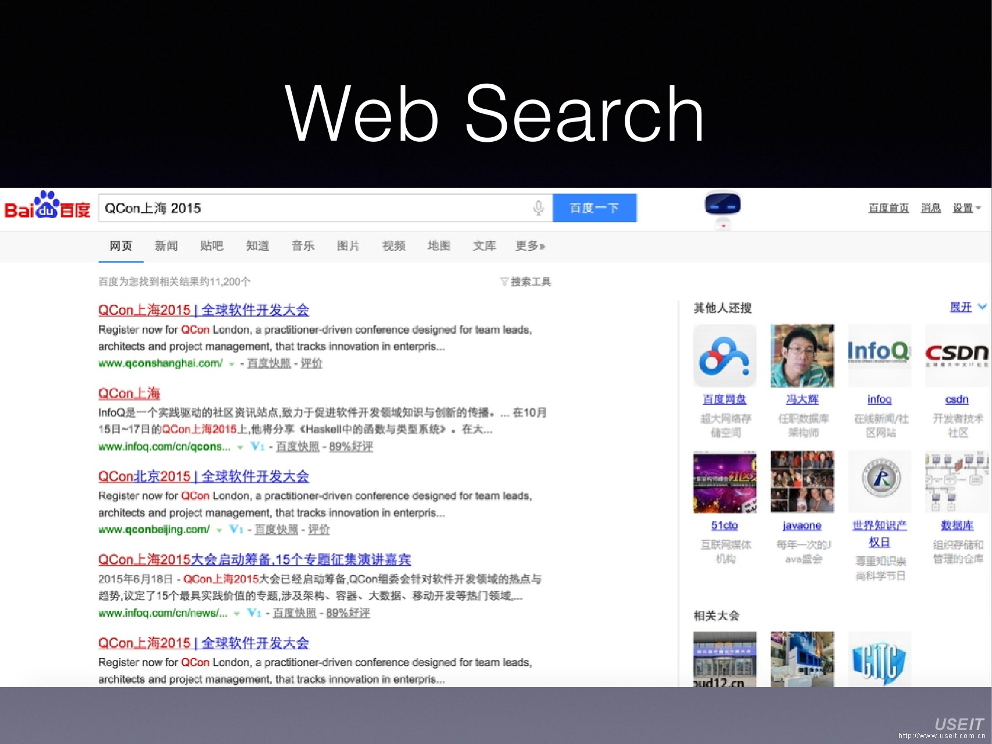Click the blue robot mascot icon
992x744 pixels.
[x=722, y=209]
